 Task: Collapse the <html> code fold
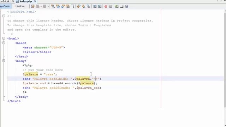click(x=4, y=38)
